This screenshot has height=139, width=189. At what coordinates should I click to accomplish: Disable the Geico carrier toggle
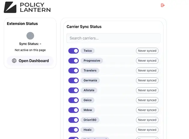(x=73, y=100)
